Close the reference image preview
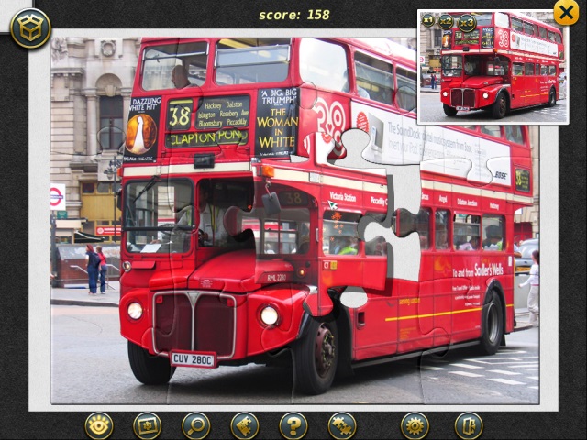The height and width of the screenshot is (440, 587). pos(566,13)
